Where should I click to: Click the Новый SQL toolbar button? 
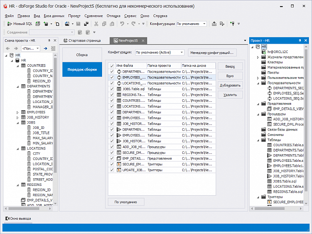click(20, 24)
